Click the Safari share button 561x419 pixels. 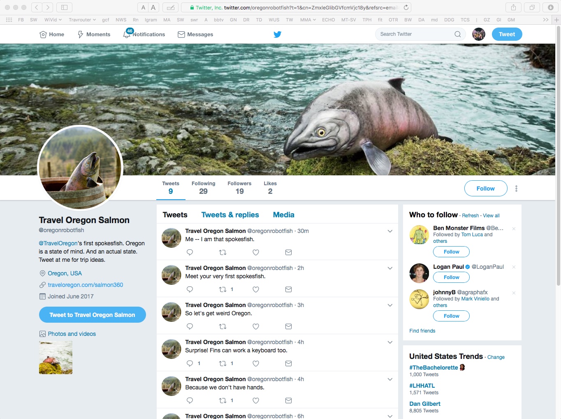click(513, 7)
